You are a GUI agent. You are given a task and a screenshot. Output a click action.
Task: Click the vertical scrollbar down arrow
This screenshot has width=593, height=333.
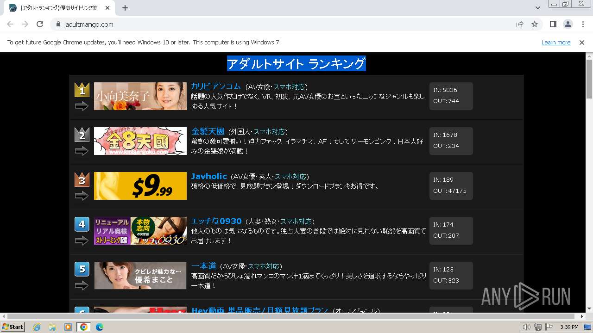click(589, 308)
